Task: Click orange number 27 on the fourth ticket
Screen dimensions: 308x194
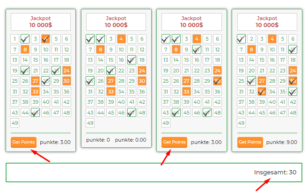Action: click(x=262, y=81)
